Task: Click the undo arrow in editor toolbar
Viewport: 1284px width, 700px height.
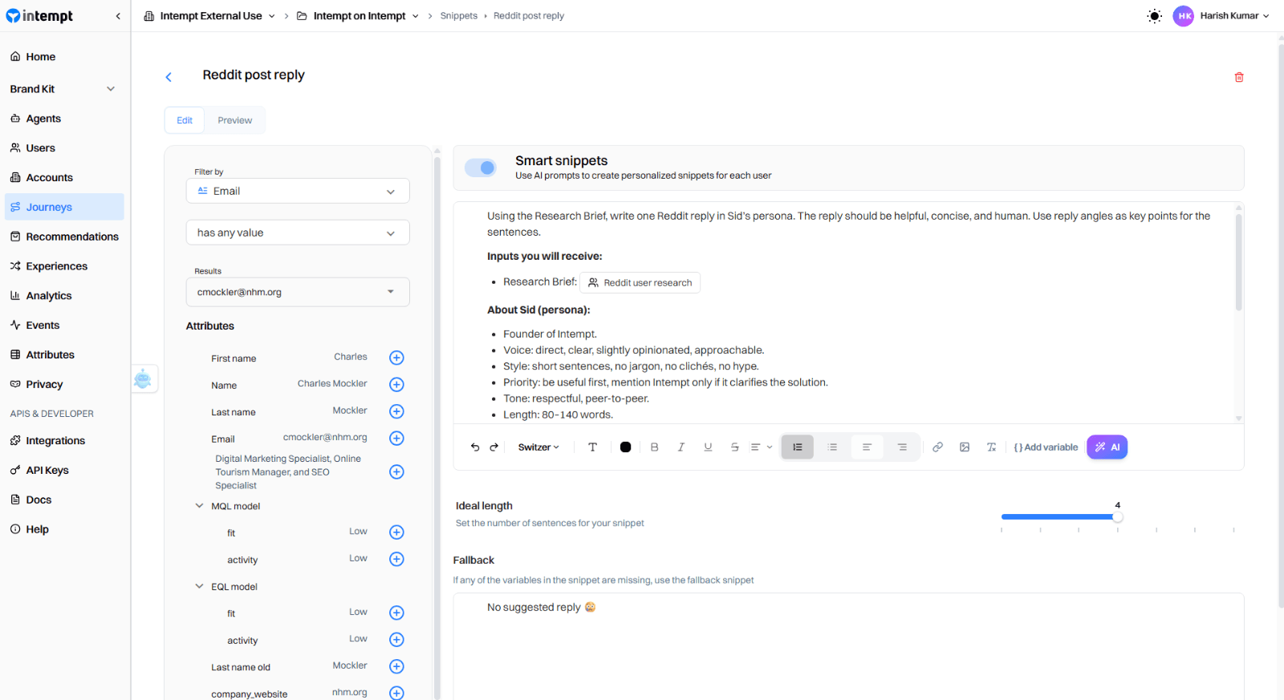Action: point(475,447)
